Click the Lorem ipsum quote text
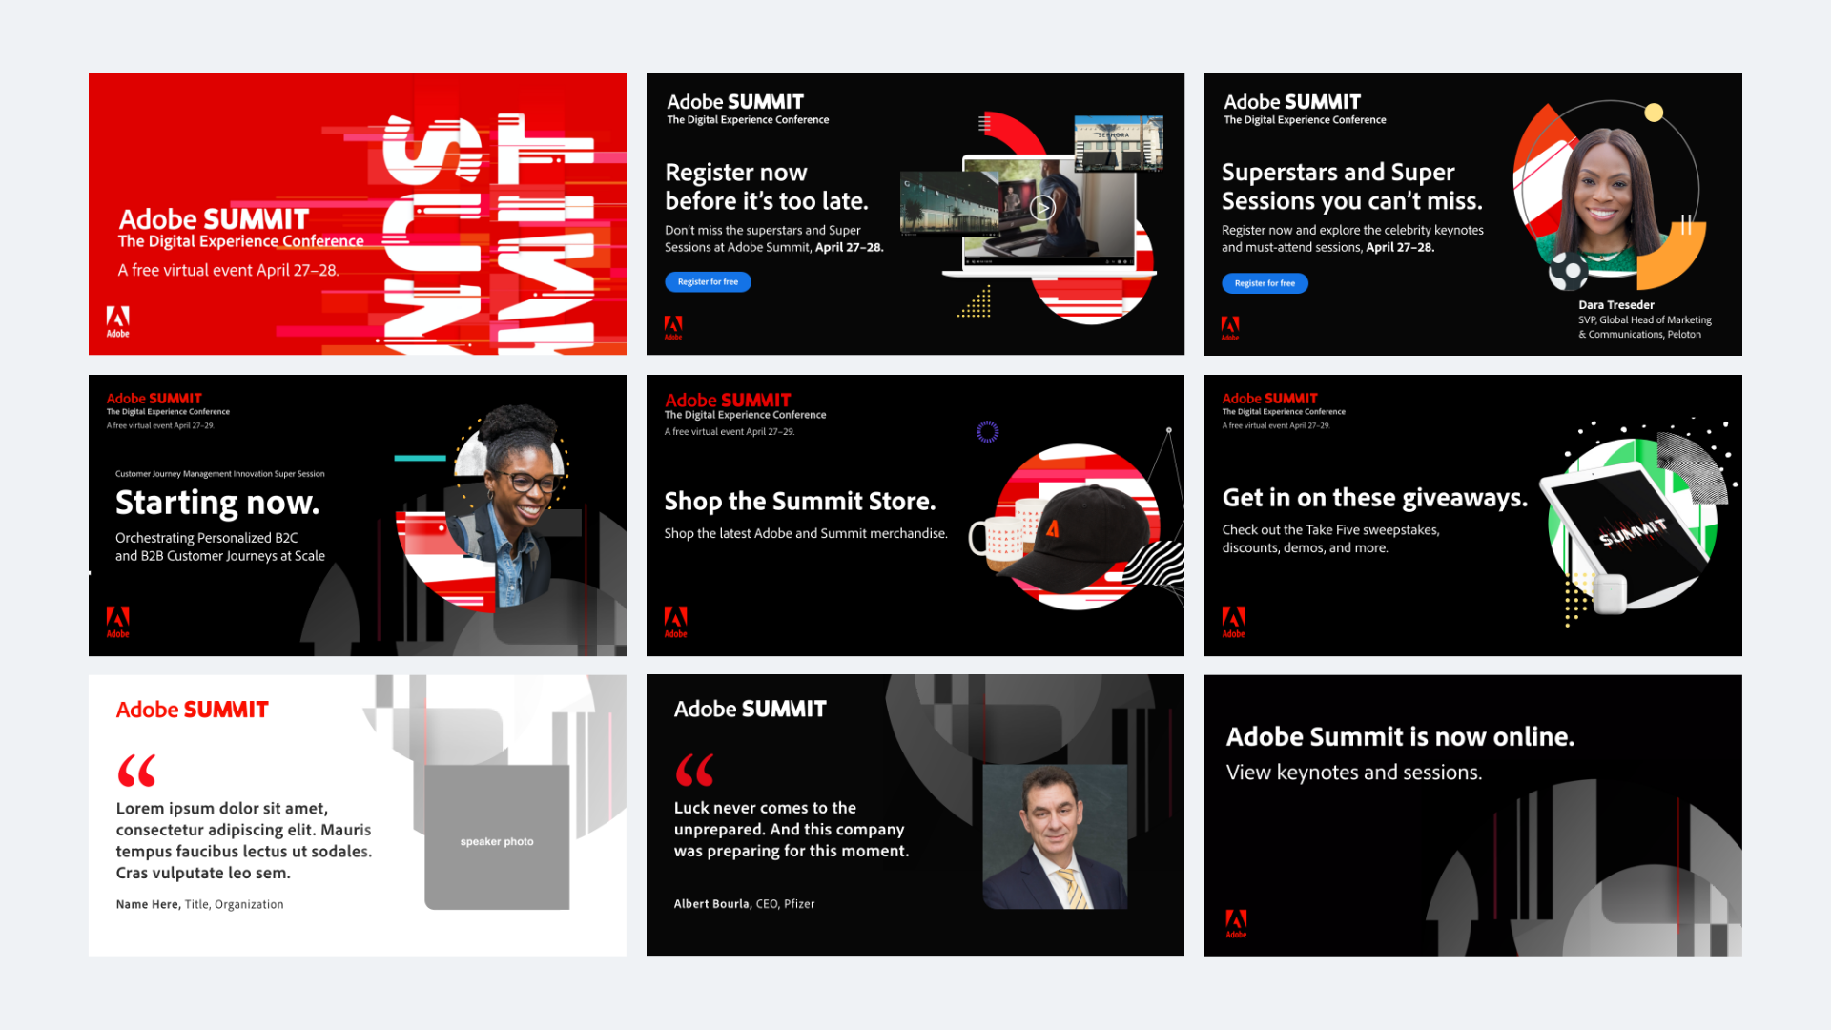Viewport: 1831px width, 1030px height. pyautogui.click(x=244, y=840)
